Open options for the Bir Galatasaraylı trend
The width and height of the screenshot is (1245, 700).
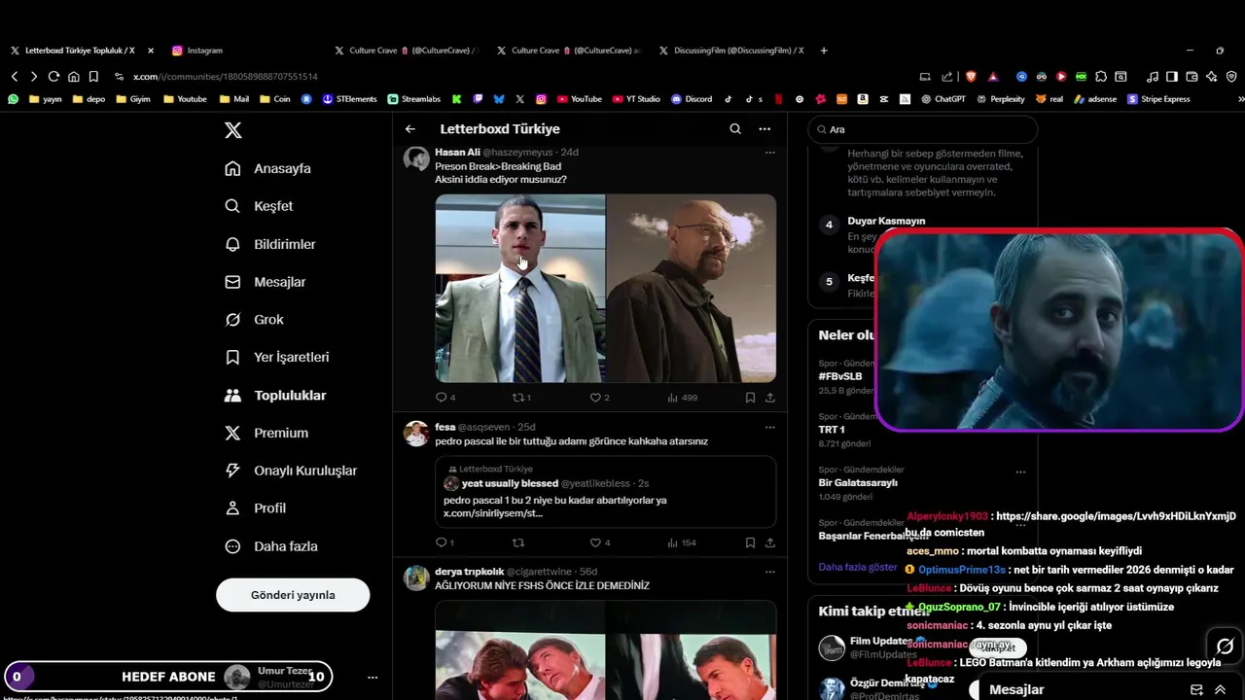point(1020,472)
